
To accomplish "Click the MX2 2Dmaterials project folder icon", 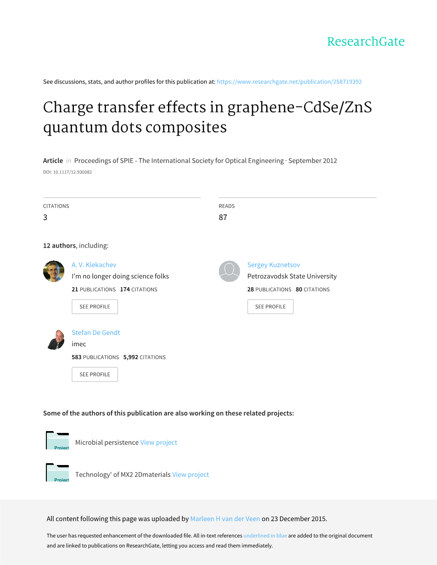I will point(57,473).
